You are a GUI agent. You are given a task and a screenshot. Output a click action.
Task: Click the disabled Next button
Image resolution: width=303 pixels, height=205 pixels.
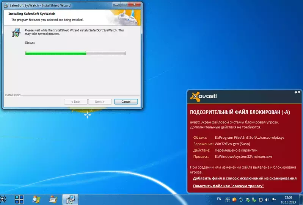[100, 102]
